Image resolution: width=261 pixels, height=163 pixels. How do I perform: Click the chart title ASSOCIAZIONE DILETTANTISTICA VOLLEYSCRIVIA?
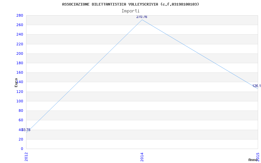click(x=130, y=4)
